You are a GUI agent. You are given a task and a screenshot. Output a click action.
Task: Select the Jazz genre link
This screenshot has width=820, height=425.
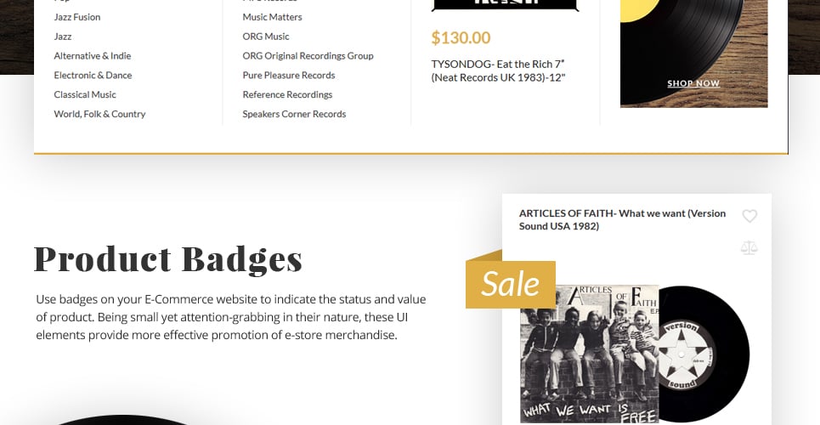point(62,36)
